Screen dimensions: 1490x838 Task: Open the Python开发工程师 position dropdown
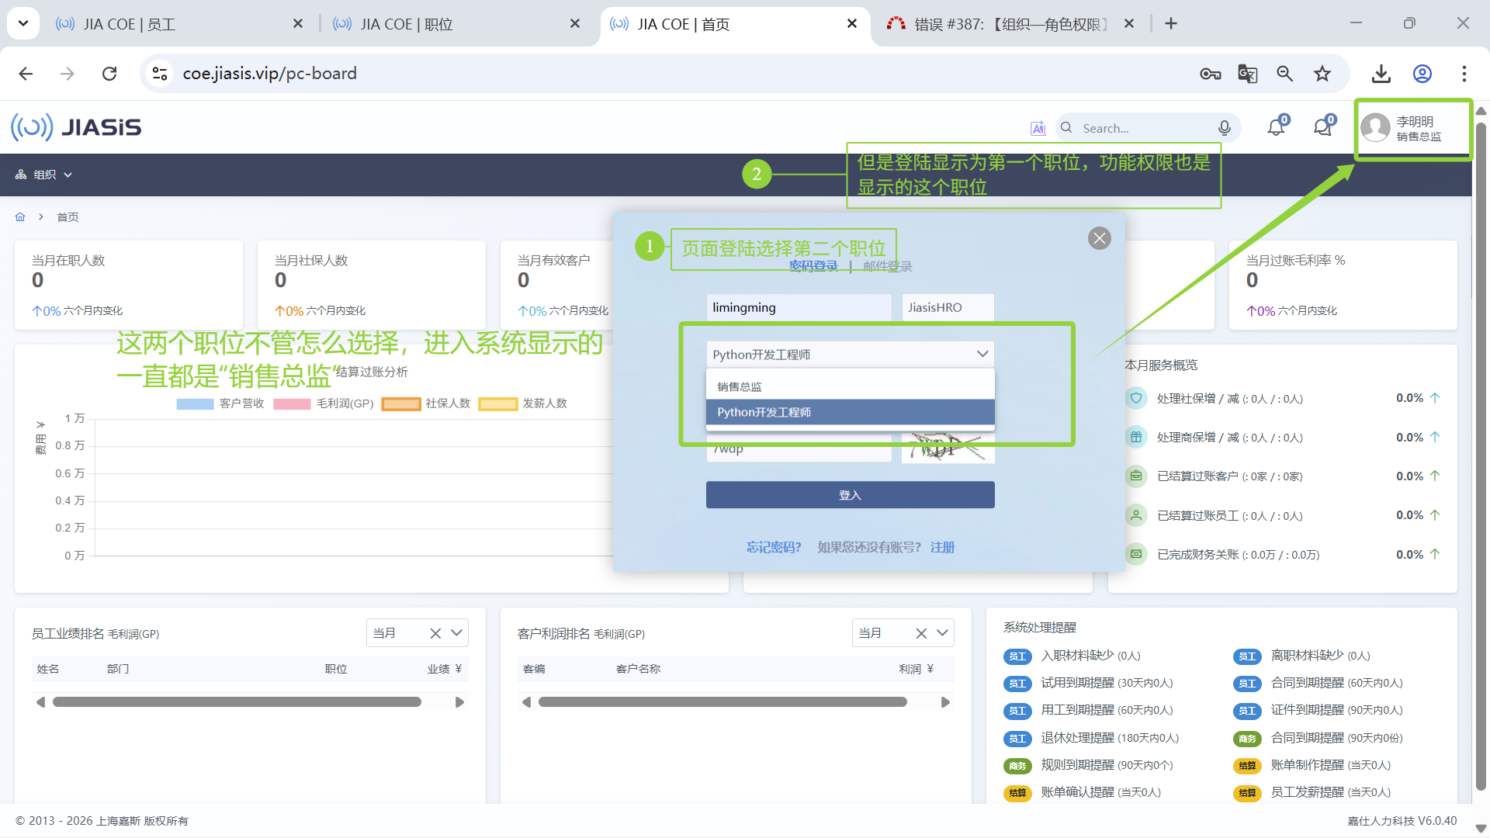[x=850, y=355]
